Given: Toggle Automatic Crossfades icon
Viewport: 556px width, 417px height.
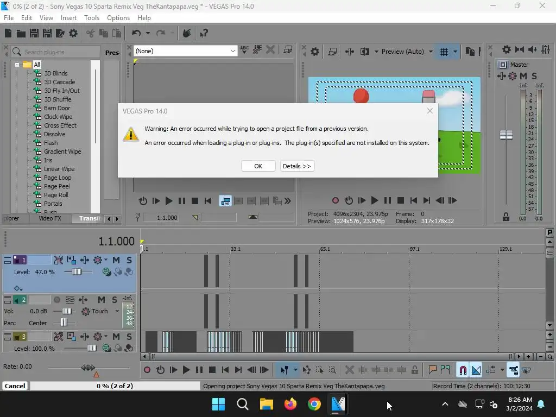Looking at the screenshot, I should click(x=476, y=370).
